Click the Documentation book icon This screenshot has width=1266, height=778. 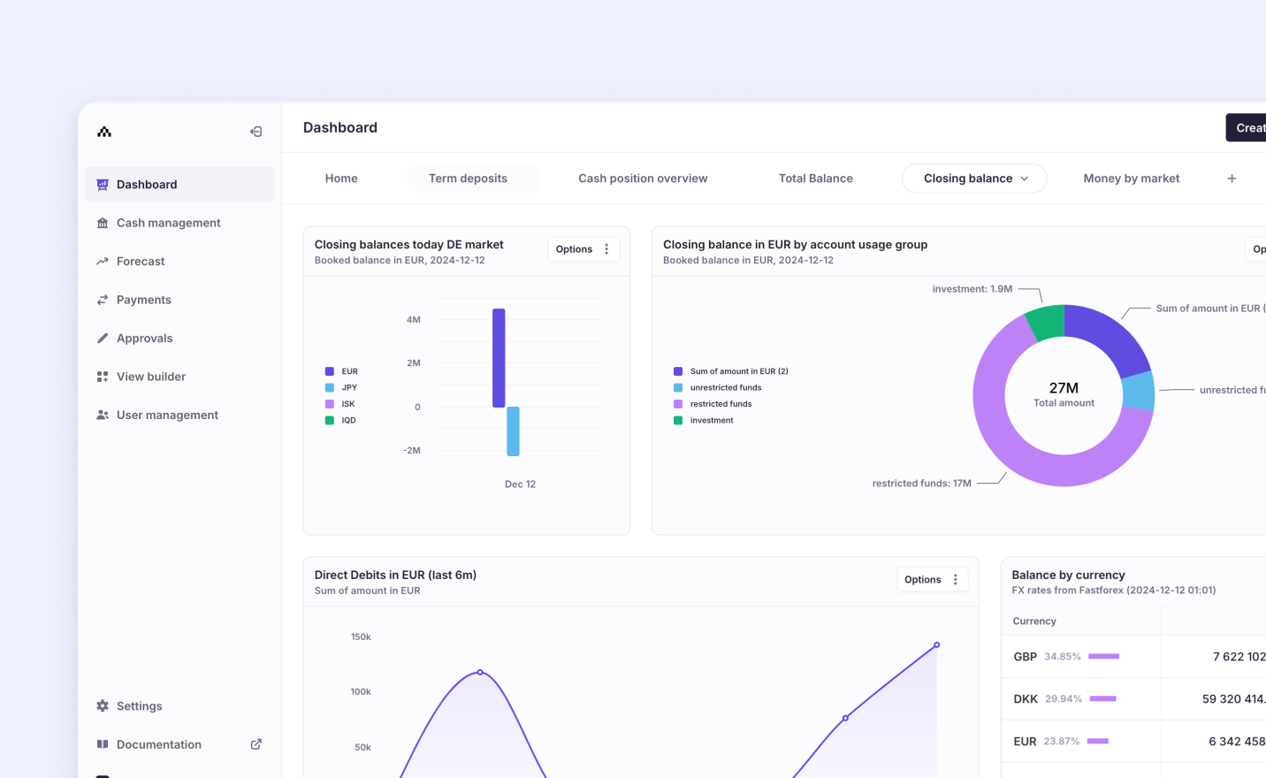[103, 744]
